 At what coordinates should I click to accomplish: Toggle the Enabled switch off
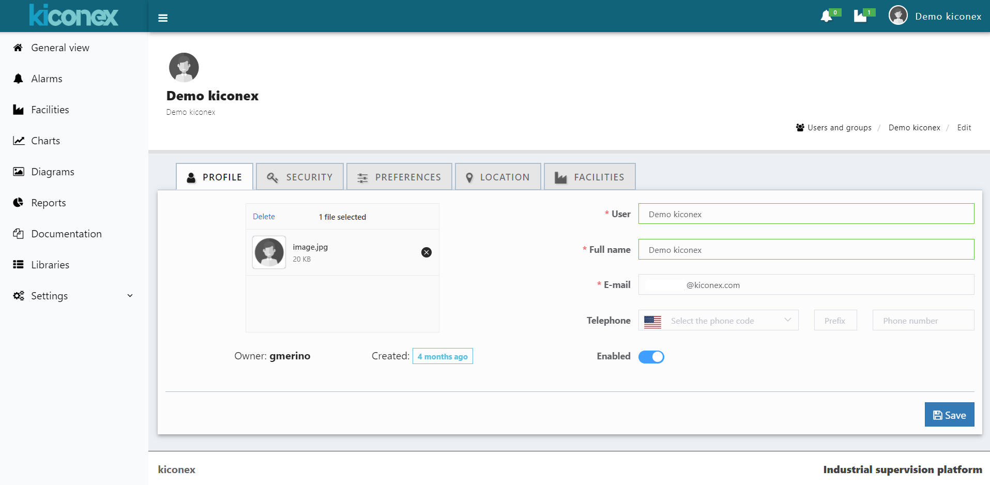tap(651, 357)
